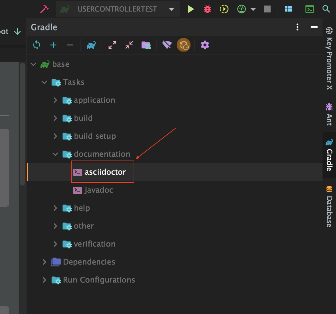Click the plus icon to link a Gradle project
Screen dimensions: 336x314
tap(53, 45)
